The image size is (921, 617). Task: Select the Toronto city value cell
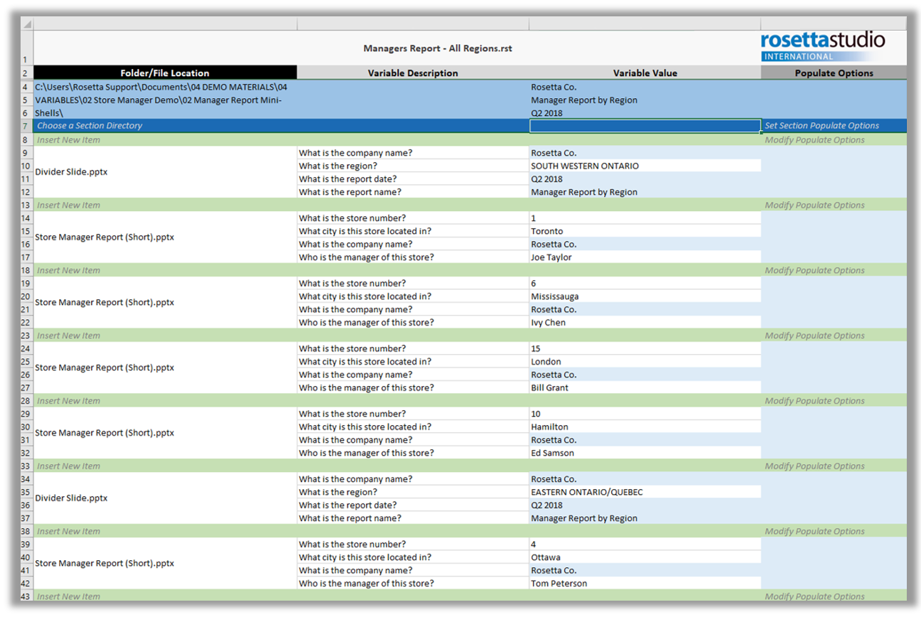(645, 231)
